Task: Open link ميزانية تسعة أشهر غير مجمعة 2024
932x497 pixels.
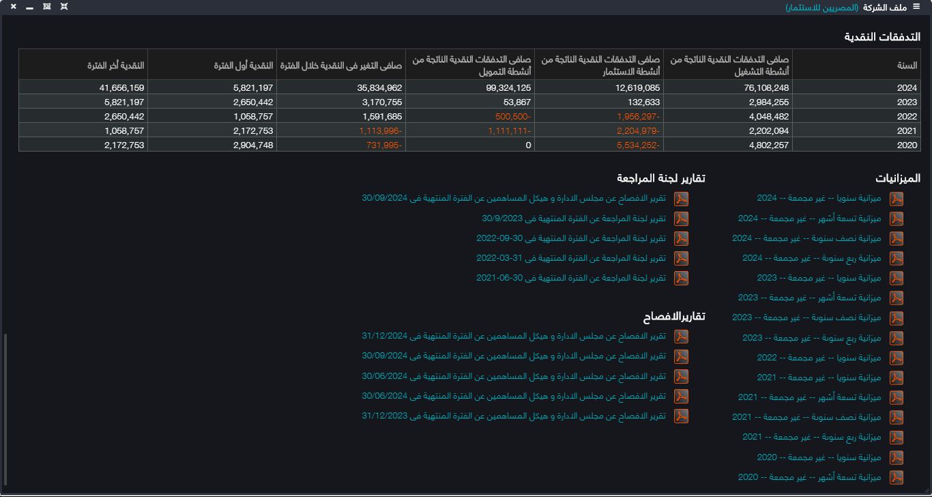Action: 809,218
